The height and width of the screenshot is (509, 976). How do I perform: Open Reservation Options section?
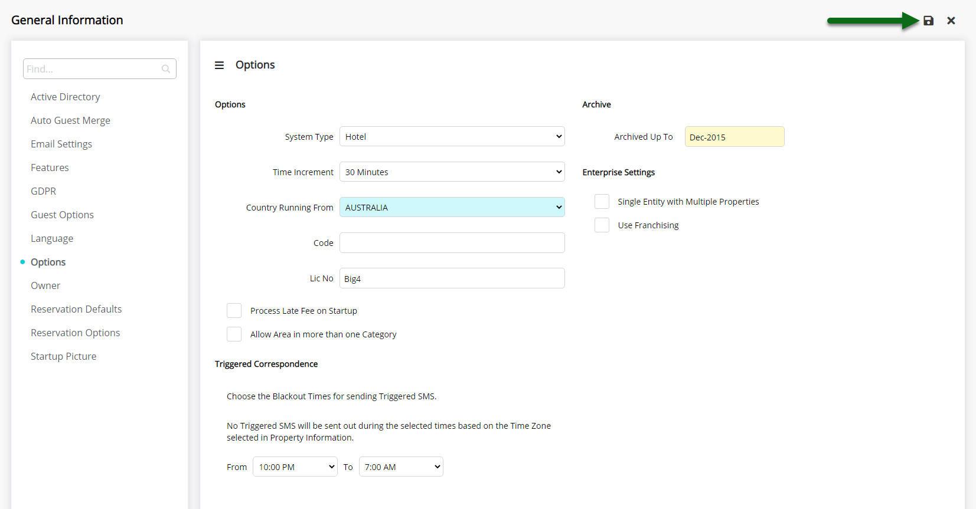tap(75, 333)
